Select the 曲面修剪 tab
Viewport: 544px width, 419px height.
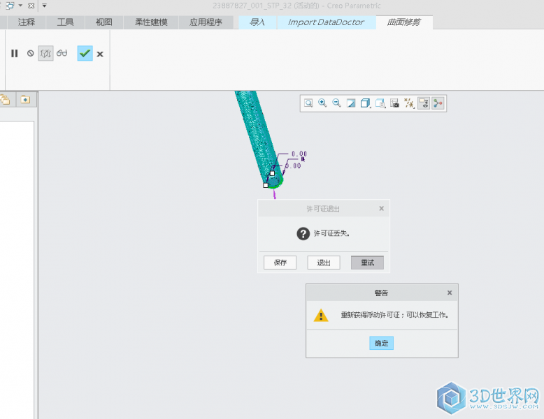coord(404,22)
